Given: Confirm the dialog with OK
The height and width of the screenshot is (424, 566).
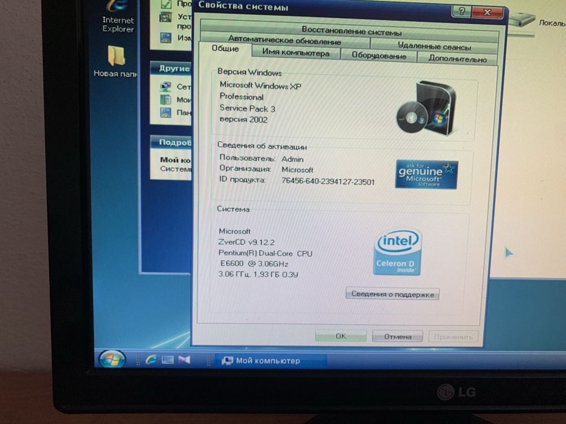Looking at the screenshot, I should click(x=341, y=336).
